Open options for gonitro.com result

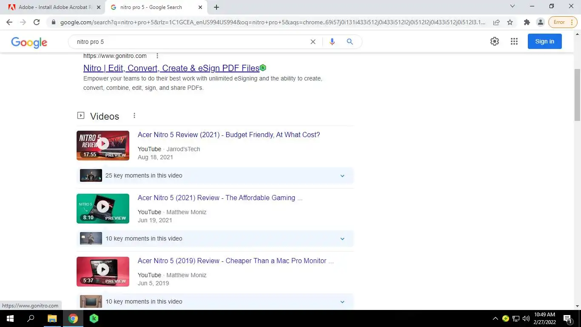tap(157, 56)
